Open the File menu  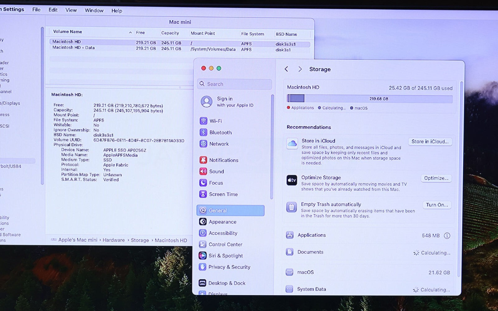point(36,10)
